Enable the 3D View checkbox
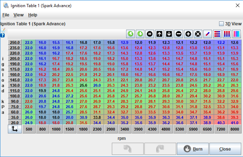The height and width of the screenshot is (157, 243). tap(221, 24)
